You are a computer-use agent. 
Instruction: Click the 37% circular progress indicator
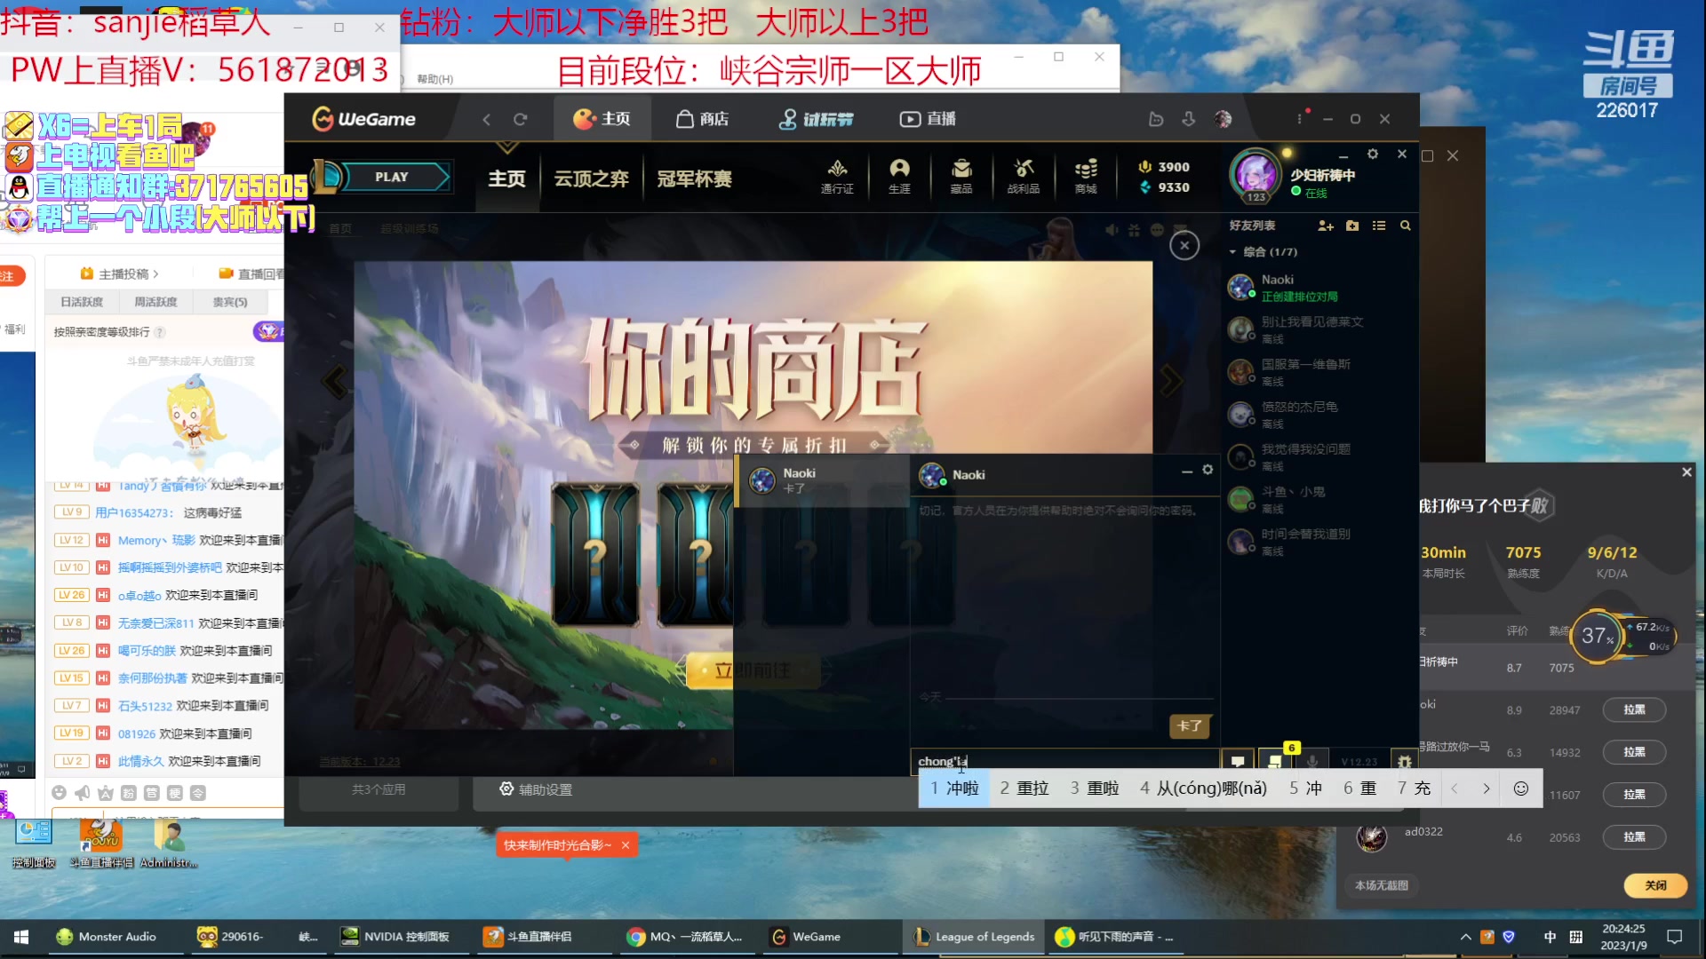tap(1597, 636)
